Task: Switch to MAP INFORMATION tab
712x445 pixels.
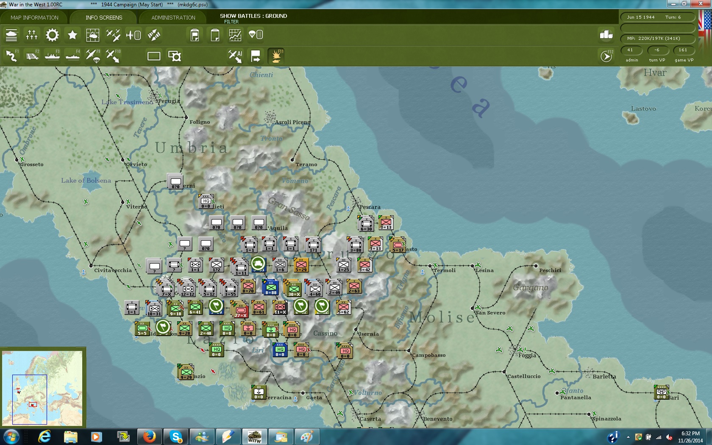Action: pos(34,17)
